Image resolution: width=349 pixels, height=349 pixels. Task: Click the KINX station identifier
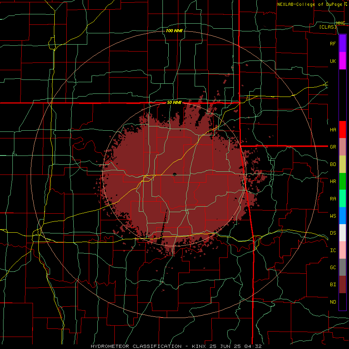coord(199,346)
